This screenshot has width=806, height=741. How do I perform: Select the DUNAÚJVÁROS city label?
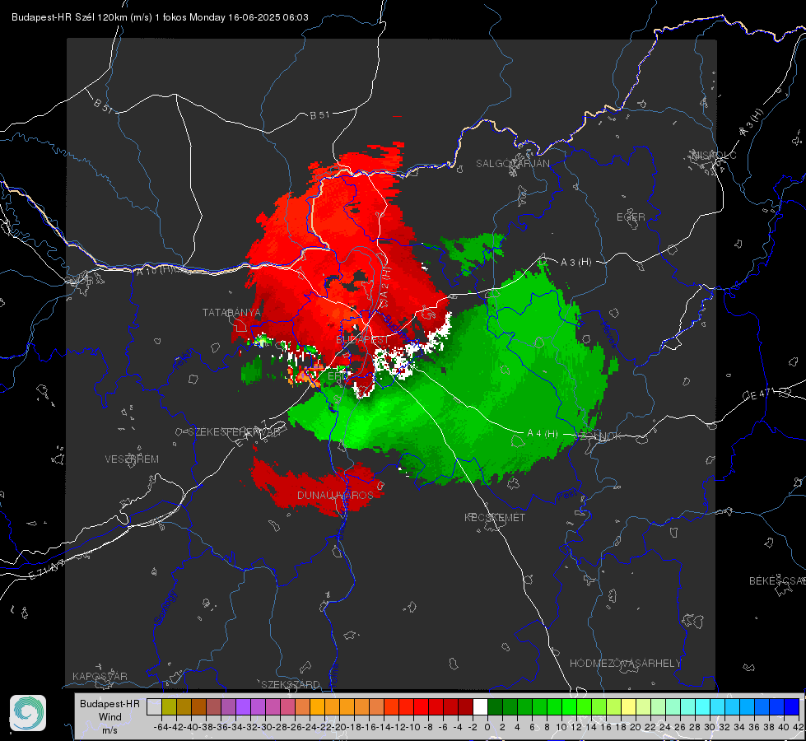click(335, 495)
